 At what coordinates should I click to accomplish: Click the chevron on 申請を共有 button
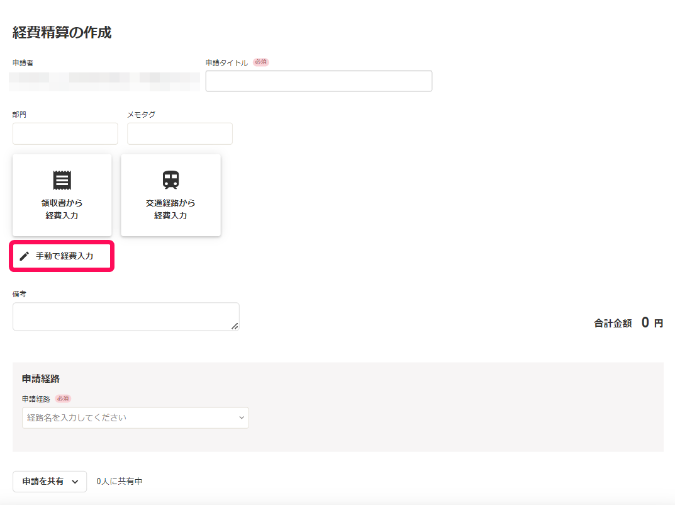pos(75,482)
